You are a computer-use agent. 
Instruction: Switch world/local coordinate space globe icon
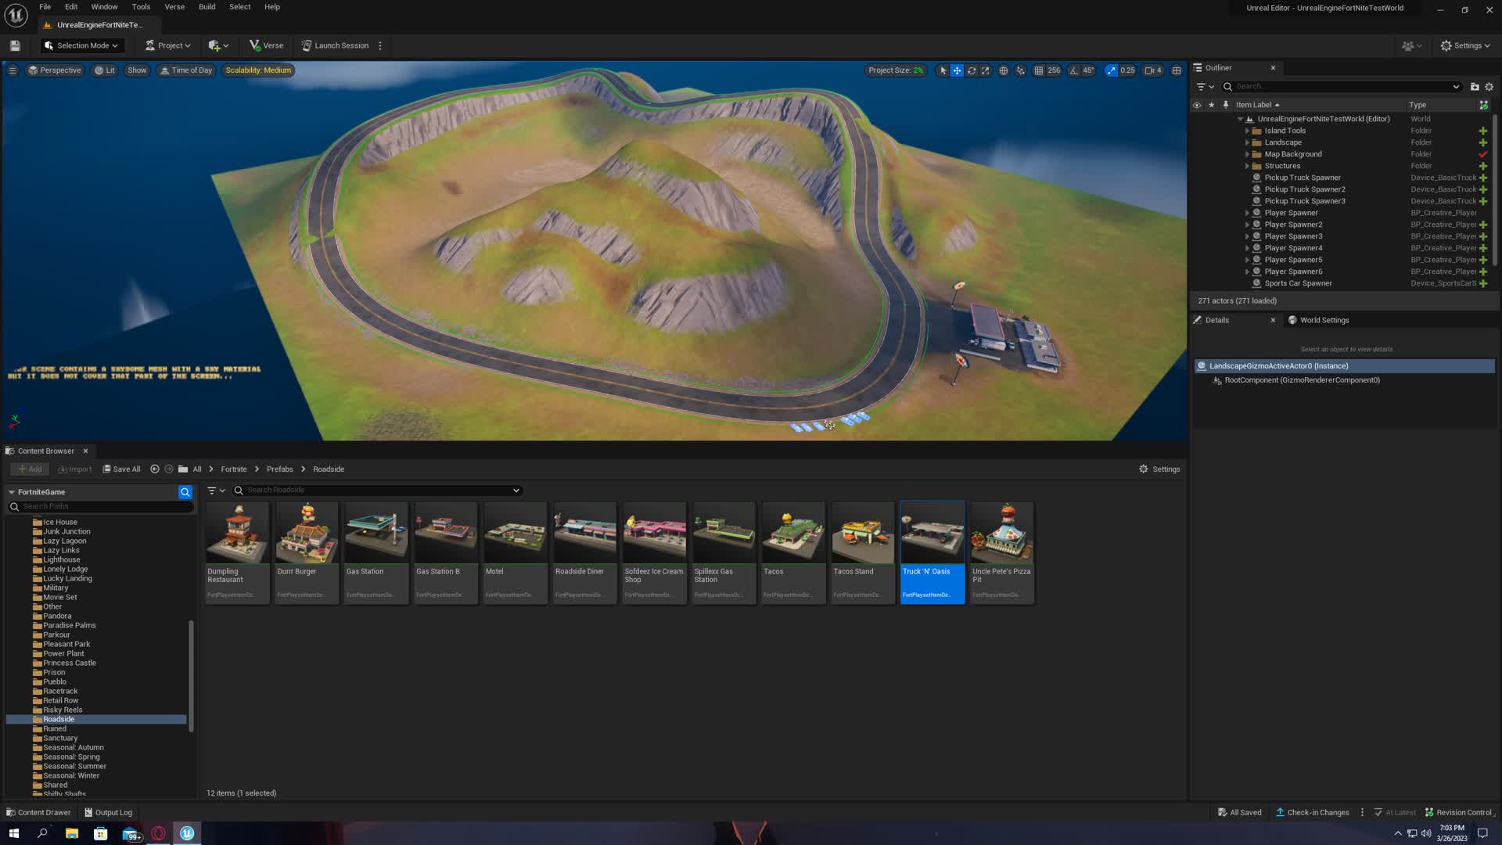(x=1004, y=70)
